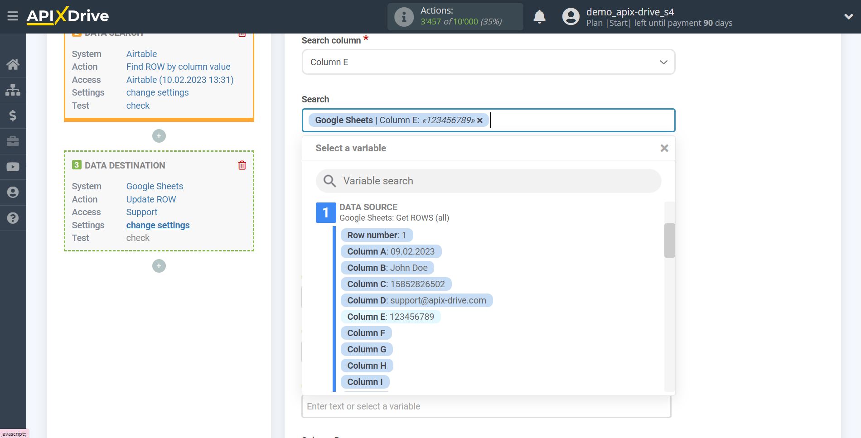Click the variable list scrollbar thumb

(x=669, y=241)
